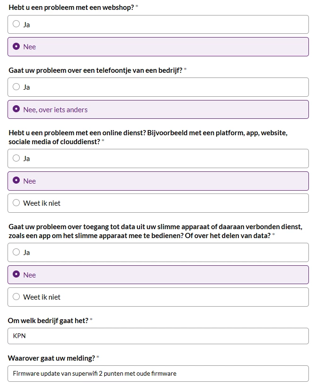The width and height of the screenshot is (315, 386).
Task: Click the 'Om welk bedrijf gaat het?' label
Action: (x=48, y=321)
